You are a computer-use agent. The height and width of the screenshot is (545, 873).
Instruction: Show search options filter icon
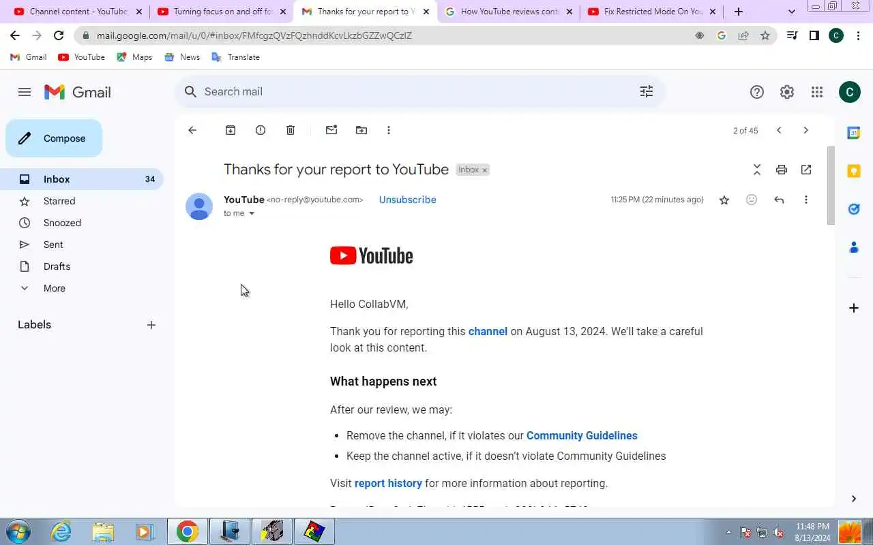pyautogui.click(x=647, y=92)
